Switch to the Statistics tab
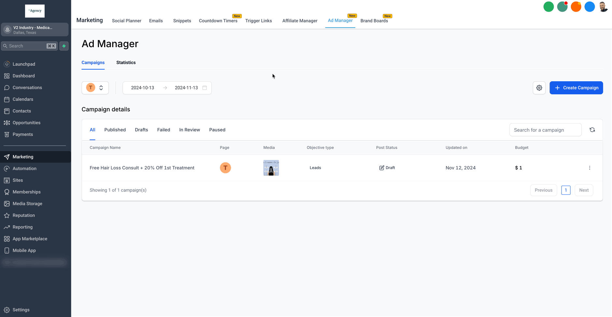The height and width of the screenshot is (317, 612). point(126,62)
